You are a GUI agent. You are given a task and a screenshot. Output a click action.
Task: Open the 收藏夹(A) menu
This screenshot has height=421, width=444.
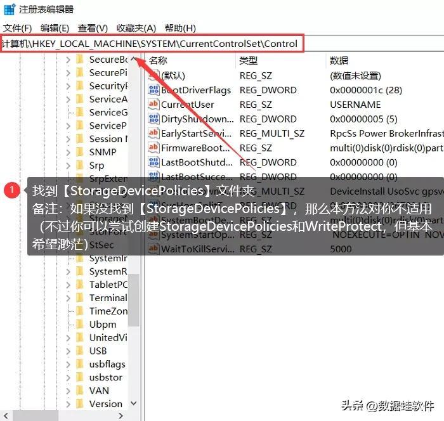coord(136,28)
